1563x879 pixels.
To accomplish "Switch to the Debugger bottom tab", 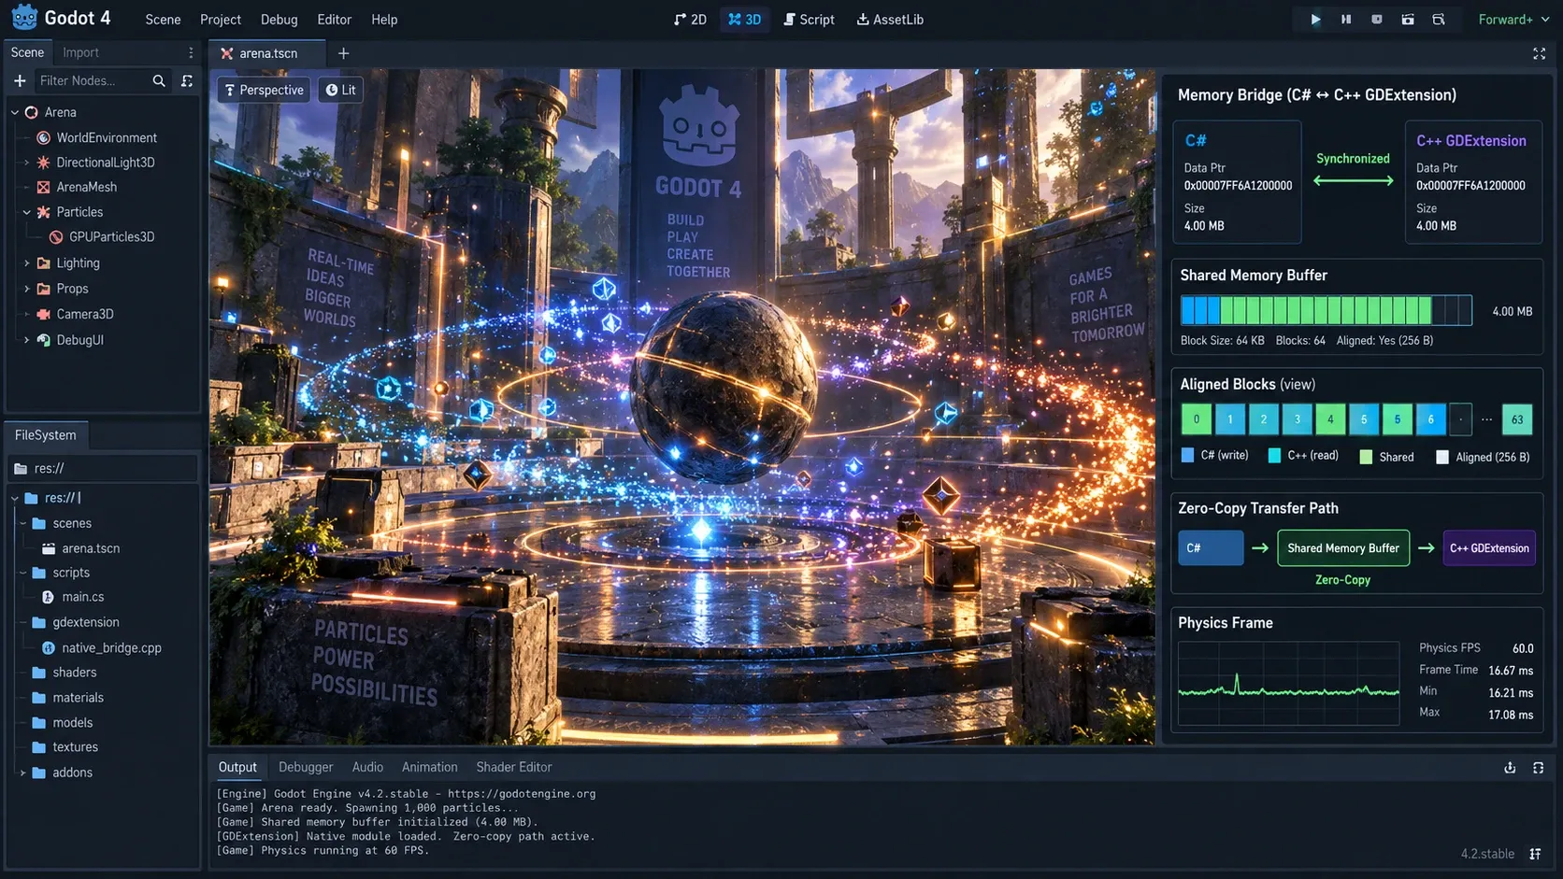I will point(306,767).
